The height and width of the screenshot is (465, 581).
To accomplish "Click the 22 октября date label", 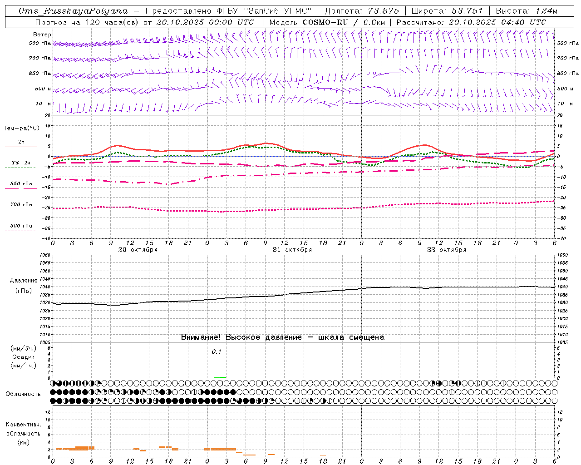I will point(446,250).
